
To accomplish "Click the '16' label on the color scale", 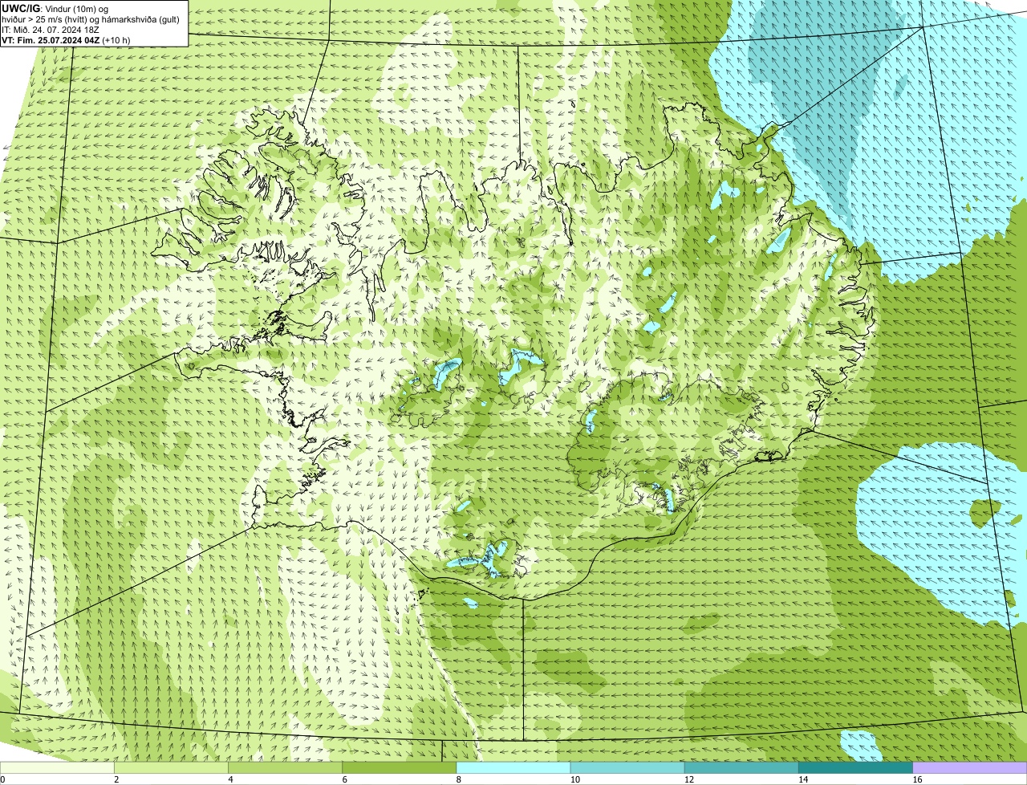I will tap(917, 779).
